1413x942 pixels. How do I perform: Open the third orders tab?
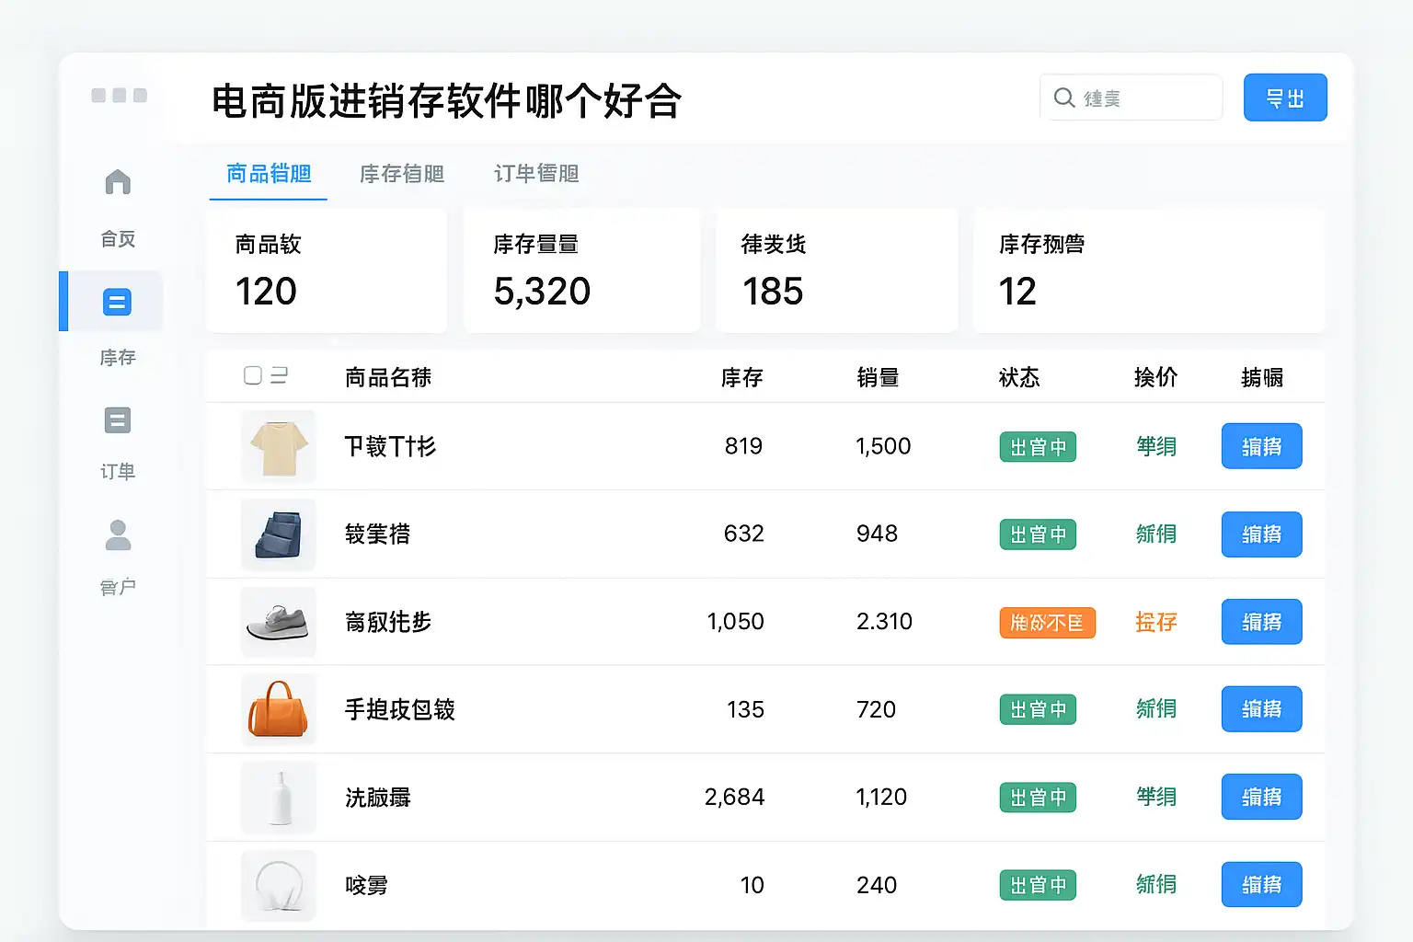[x=536, y=174]
